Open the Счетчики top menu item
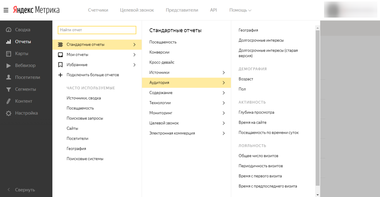The height and width of the screenshot is (197, 380). tap(98, 10)
